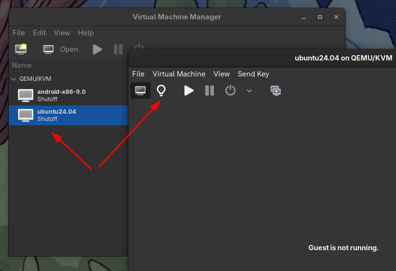
Task: Open the shutdown options dropdown arrow
Action: click(249, 90)
